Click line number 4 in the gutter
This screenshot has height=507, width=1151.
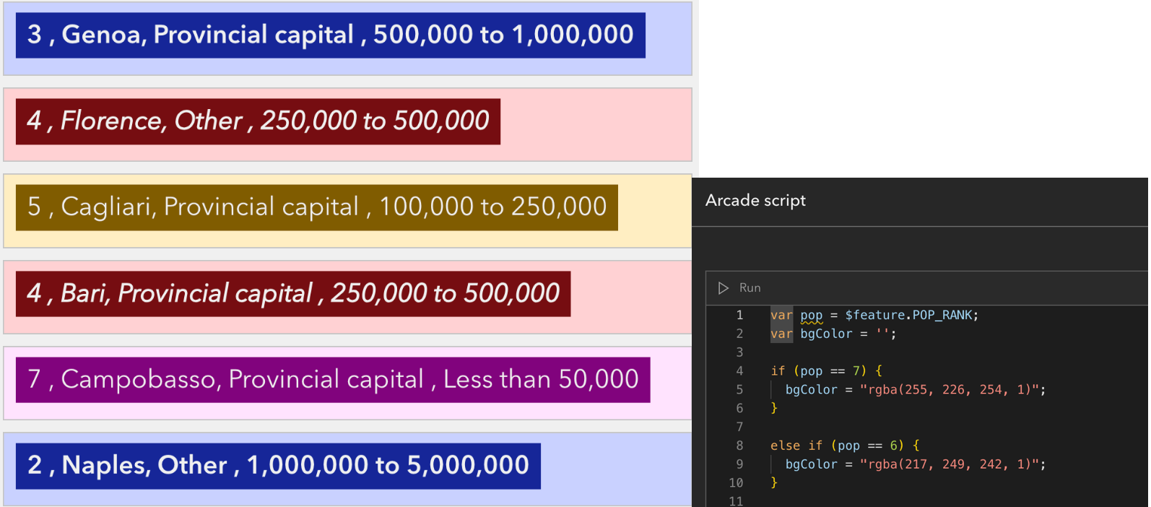pyautogui.click(x=739, y=371)
